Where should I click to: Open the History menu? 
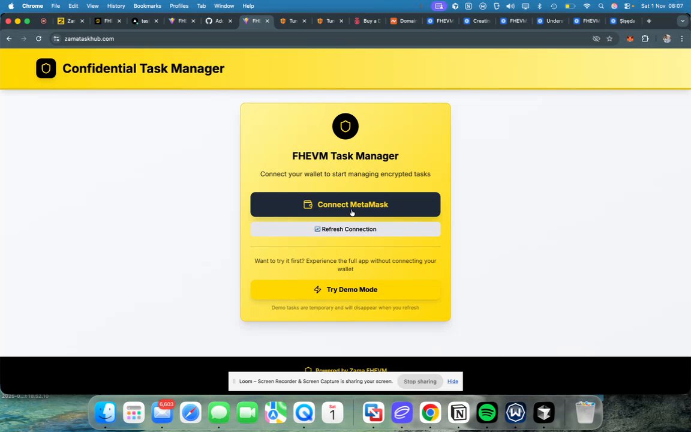pos(116,6)
